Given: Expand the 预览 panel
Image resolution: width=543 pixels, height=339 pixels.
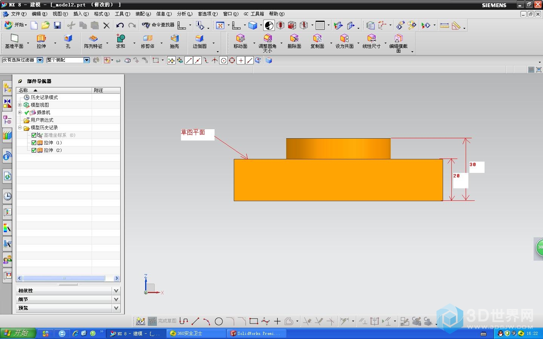Looking at the screenshot, I should [x=116, y=308].
